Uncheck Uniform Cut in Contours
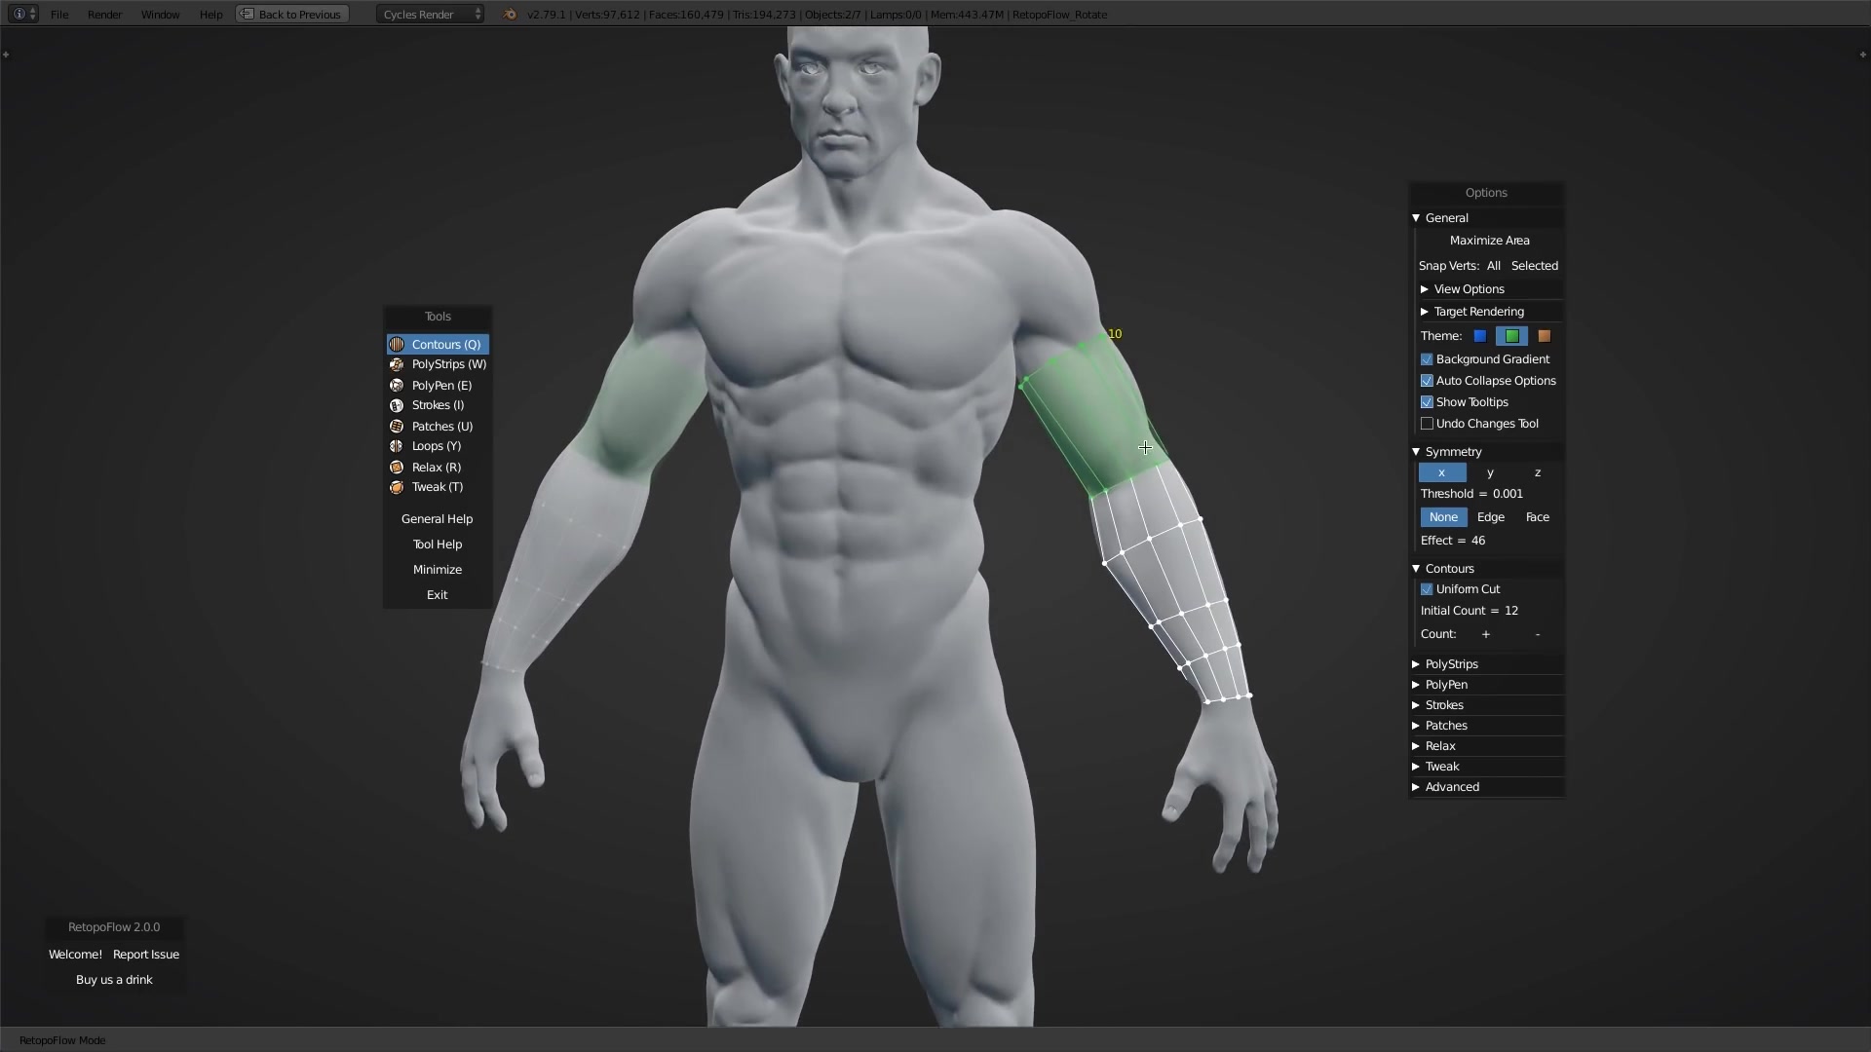Image resolution: width=1871 pixels, height=1052 pixels. (x=1427, y=589)
